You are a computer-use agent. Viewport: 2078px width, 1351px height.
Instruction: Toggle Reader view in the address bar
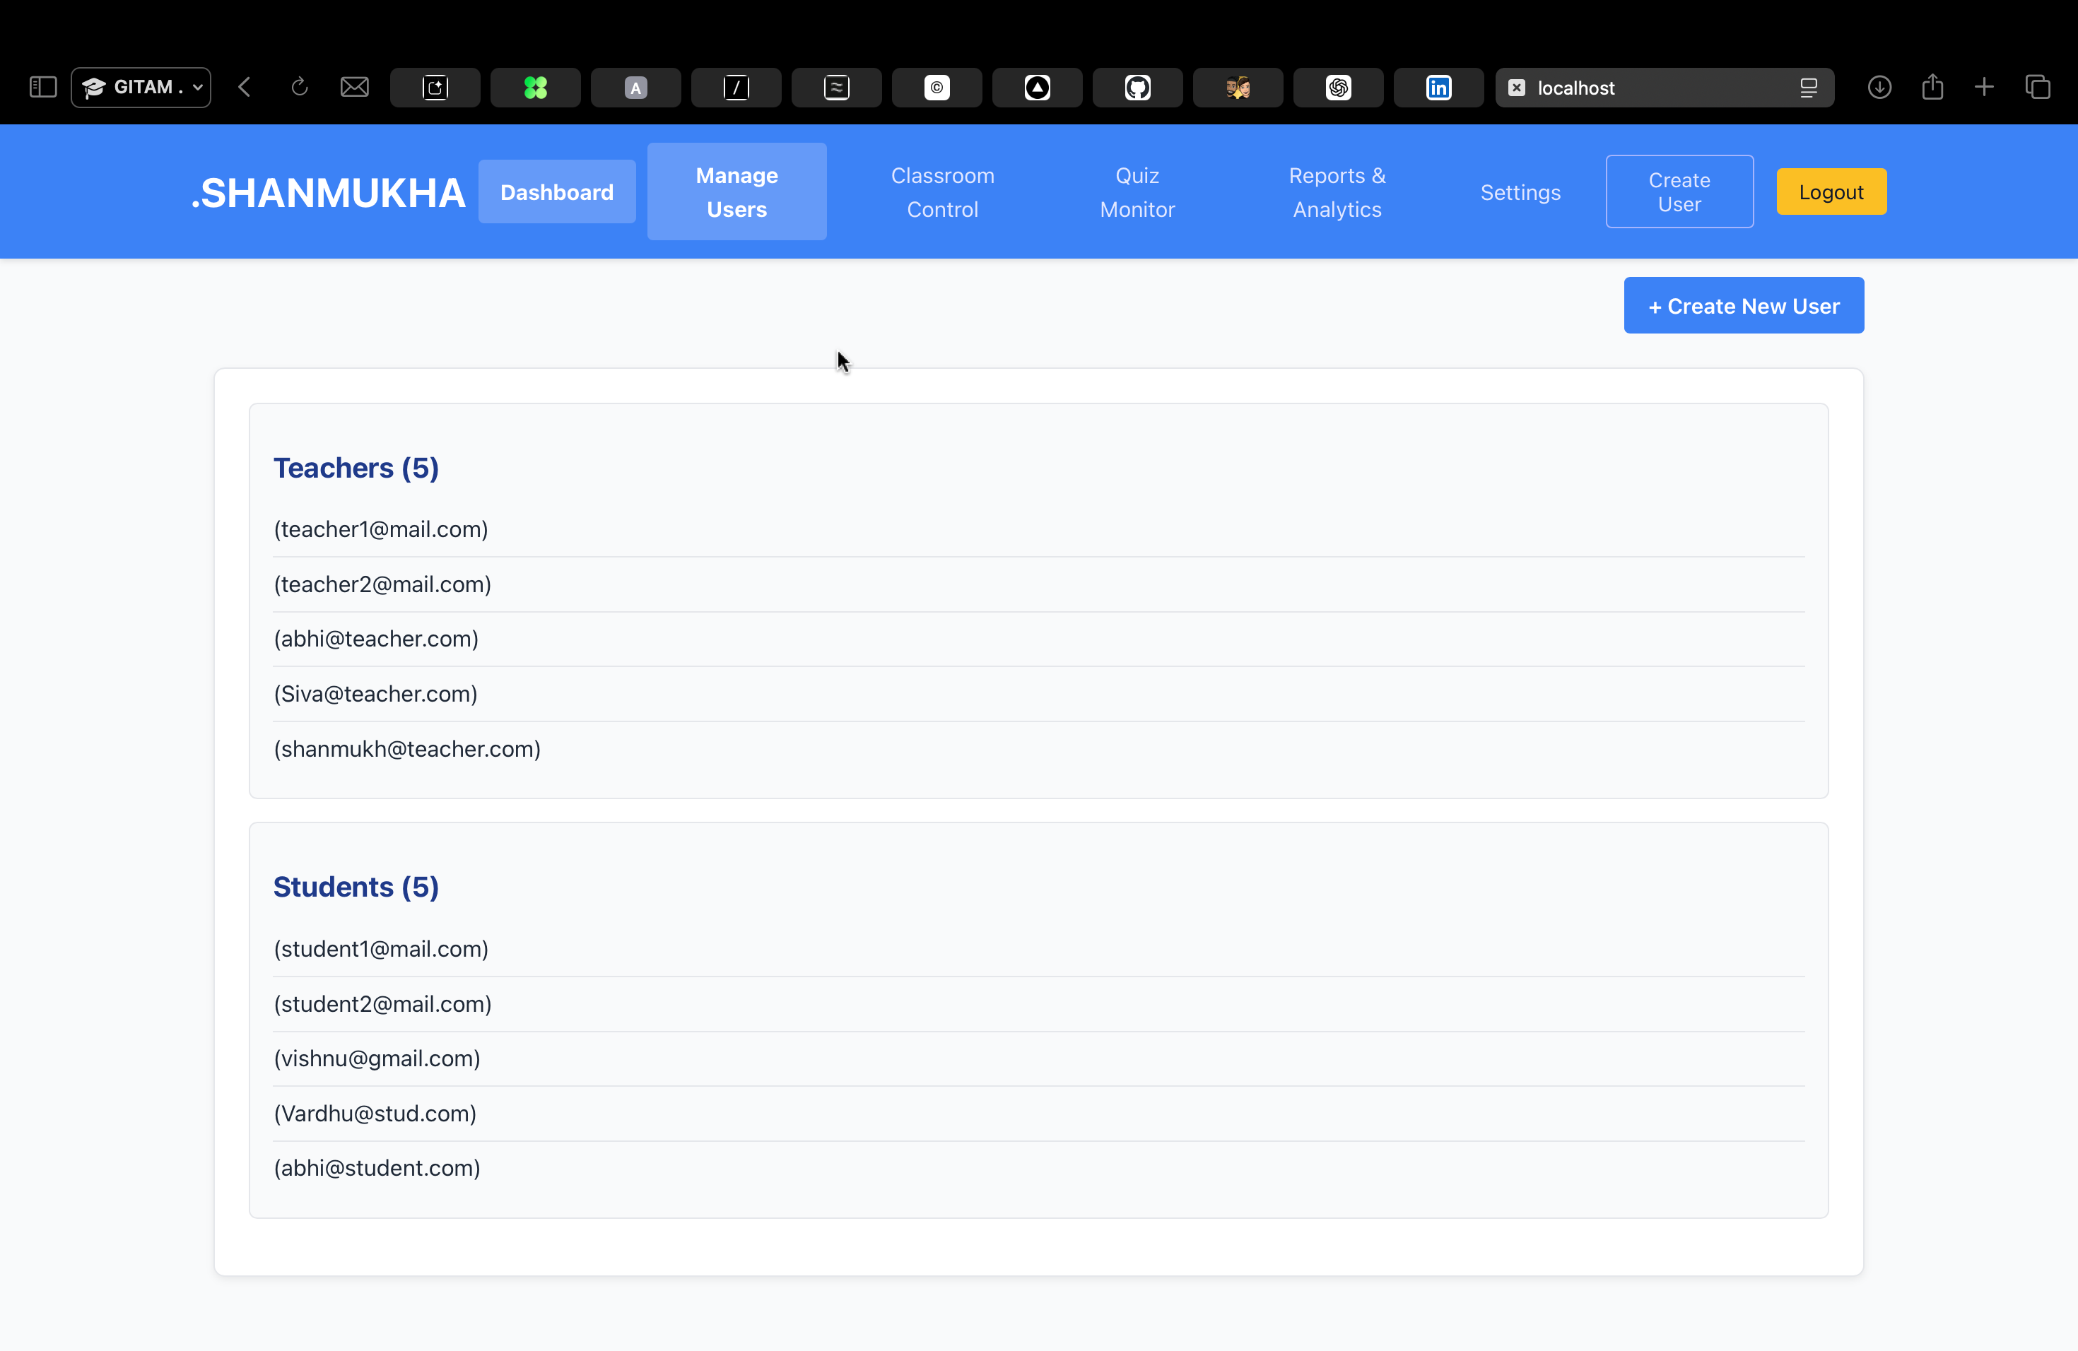click(x=1808, y=88)
